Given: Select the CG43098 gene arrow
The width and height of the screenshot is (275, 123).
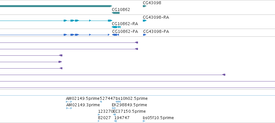Looking at the screenshot, I should [x=144, y=6].
